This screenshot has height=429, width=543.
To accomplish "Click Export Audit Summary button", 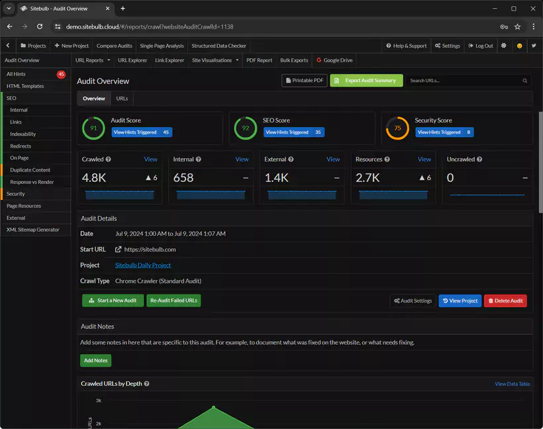I will click(366, 80).
